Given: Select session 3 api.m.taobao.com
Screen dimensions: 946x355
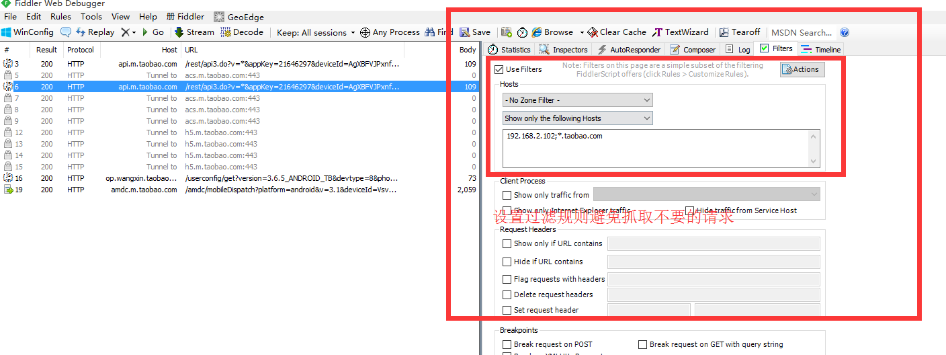Looking at the screenshot, I should click(240, 64).
